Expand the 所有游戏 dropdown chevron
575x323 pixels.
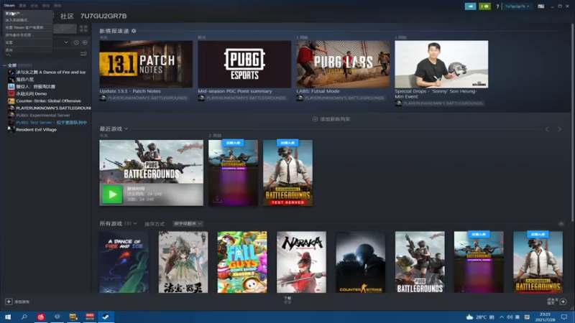(135, 224)
